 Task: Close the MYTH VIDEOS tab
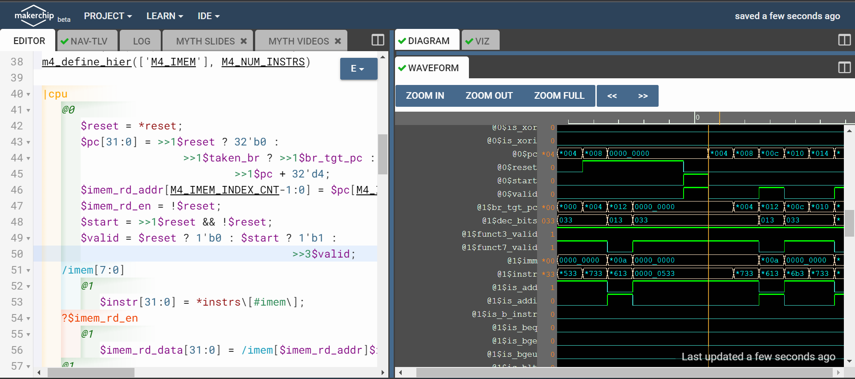[338, 41]
